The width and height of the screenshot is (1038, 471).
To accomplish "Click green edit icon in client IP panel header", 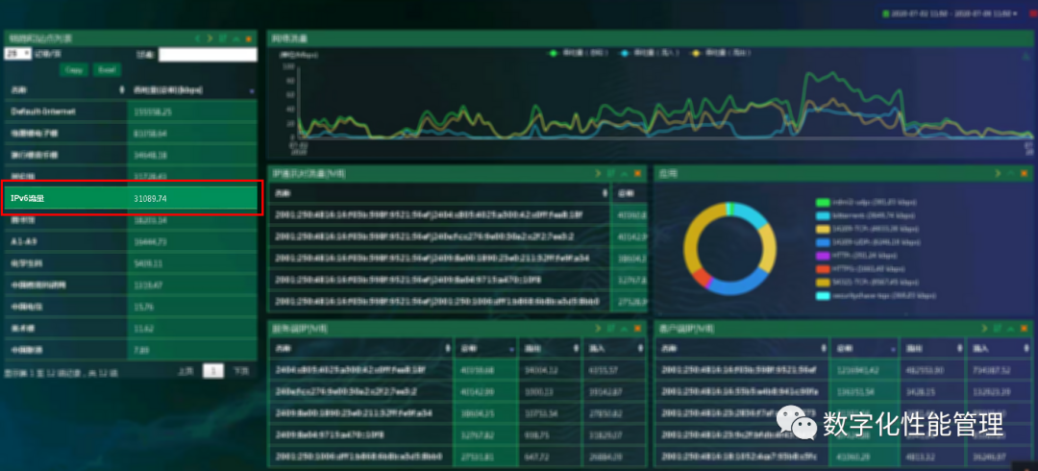I will [x=998, y=328].
